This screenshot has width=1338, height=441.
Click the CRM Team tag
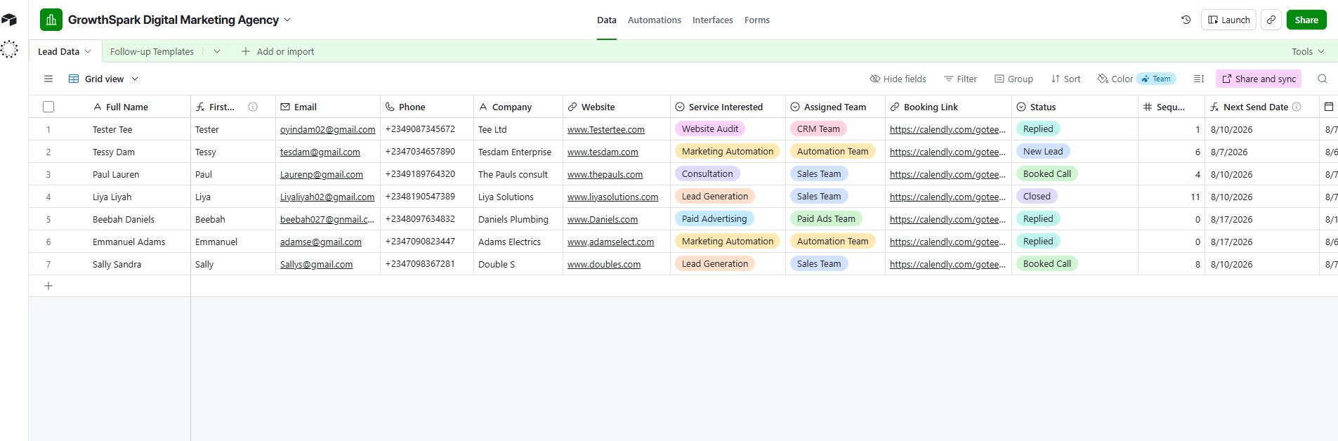click(818, 129)
